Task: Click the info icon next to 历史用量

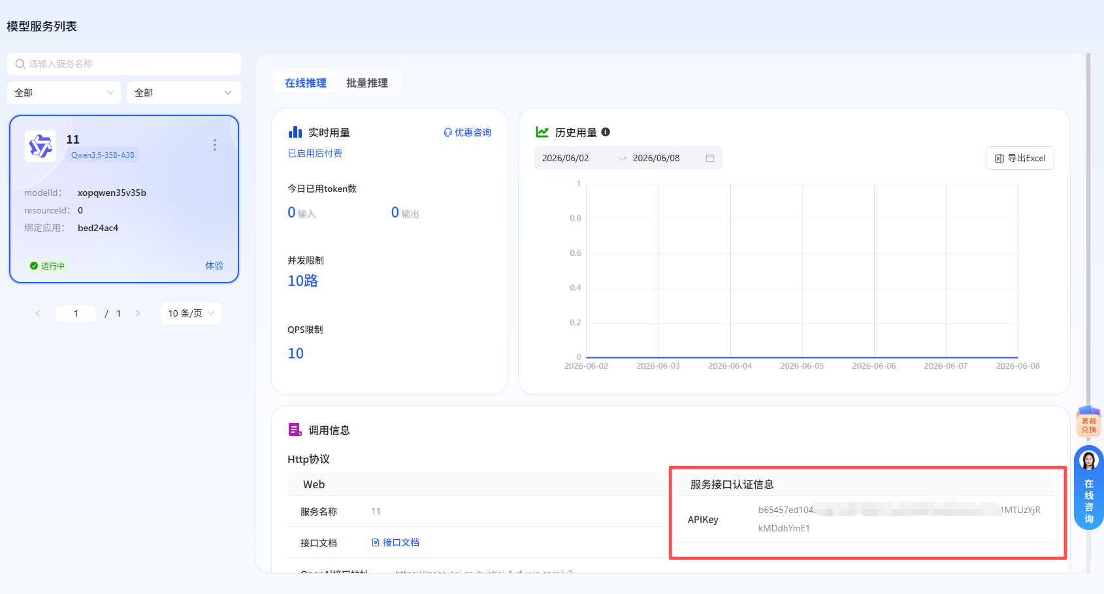Action: pos(606,132)
